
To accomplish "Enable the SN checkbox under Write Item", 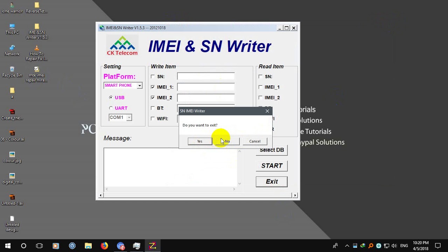I will click(153, 77).
